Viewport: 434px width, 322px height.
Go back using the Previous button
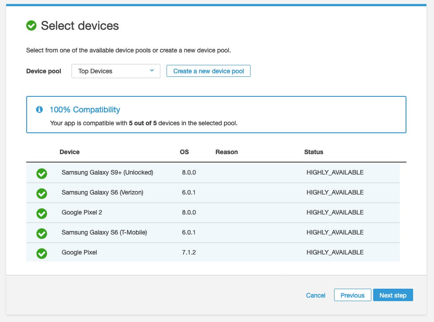tap(352, 295)
